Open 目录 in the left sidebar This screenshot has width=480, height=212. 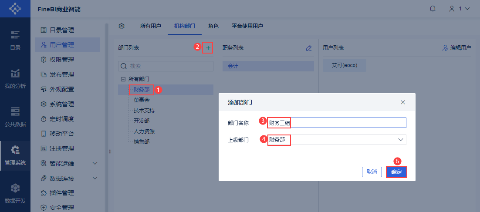[15, 40]
